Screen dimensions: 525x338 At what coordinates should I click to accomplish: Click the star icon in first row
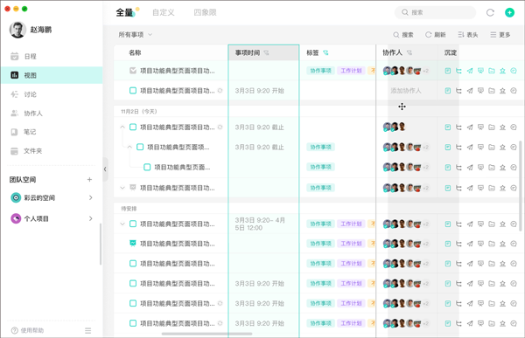tap(502, 71)
